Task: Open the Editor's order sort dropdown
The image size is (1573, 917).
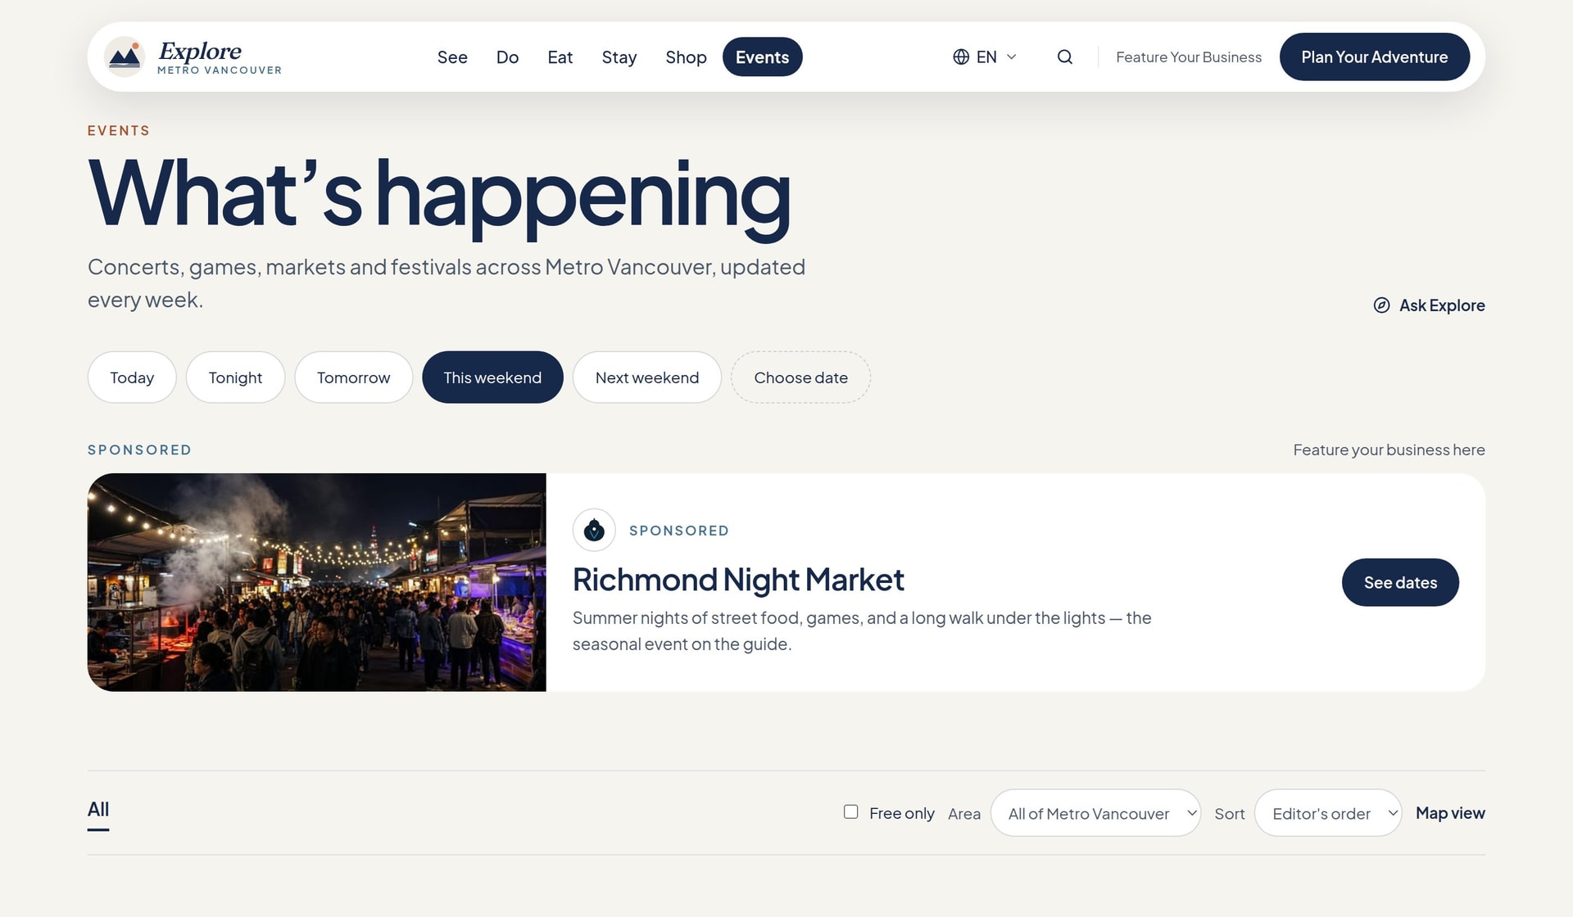Action: click(x=1328, y=813)
